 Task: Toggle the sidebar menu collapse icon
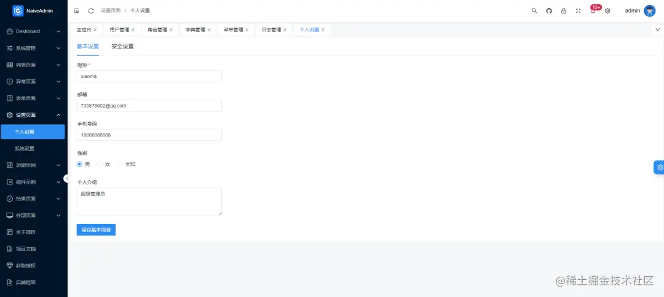click(76, 10)
